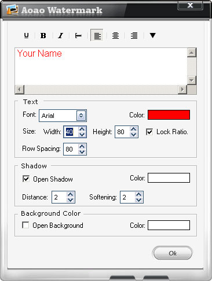
Task: Decrease shadow Distance down arrow
Action: coord(70,200)
